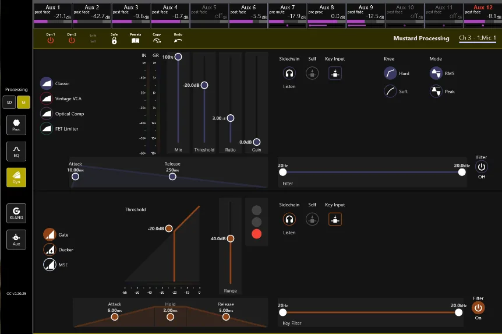The height and width of the screenshot is (334, 502).
Task: Click the compressor Threshold slider handle
Action: 204,85
